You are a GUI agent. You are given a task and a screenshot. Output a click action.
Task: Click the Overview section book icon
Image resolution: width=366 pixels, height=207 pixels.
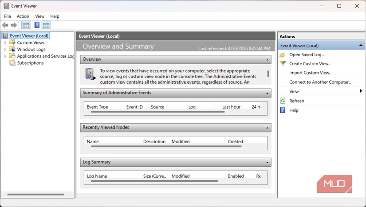[x=90, y=74]
